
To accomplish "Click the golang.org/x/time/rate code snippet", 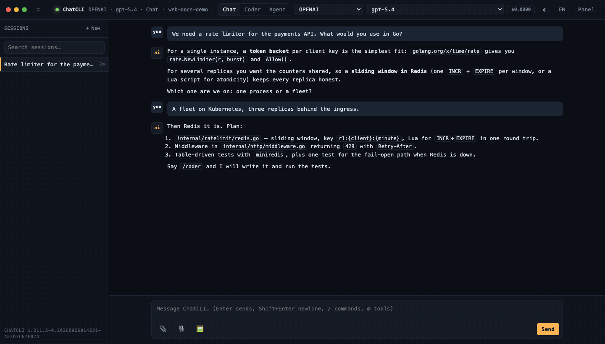I will [446, 51].
